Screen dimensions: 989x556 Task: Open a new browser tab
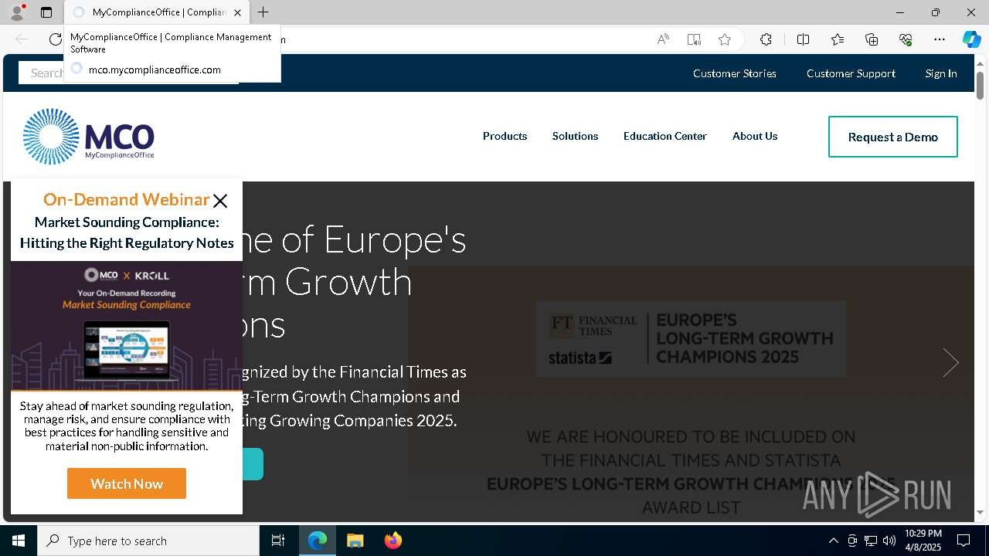263,12
